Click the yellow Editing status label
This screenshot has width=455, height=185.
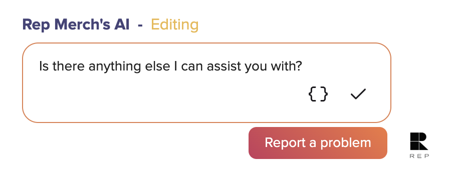(175, 24)
